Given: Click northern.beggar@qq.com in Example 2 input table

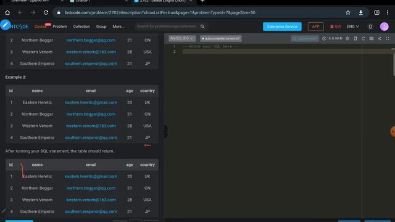Looking at the screenshot, I should coord(91,114).
